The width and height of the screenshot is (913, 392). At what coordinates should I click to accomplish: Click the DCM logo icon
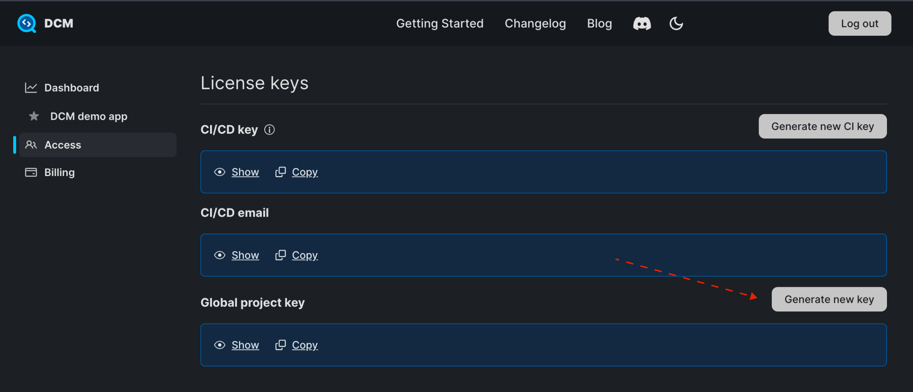pyautogui.click(x=27, y=23)
